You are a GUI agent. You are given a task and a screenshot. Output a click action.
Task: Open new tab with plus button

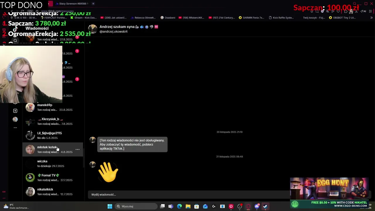click(93, 4)
